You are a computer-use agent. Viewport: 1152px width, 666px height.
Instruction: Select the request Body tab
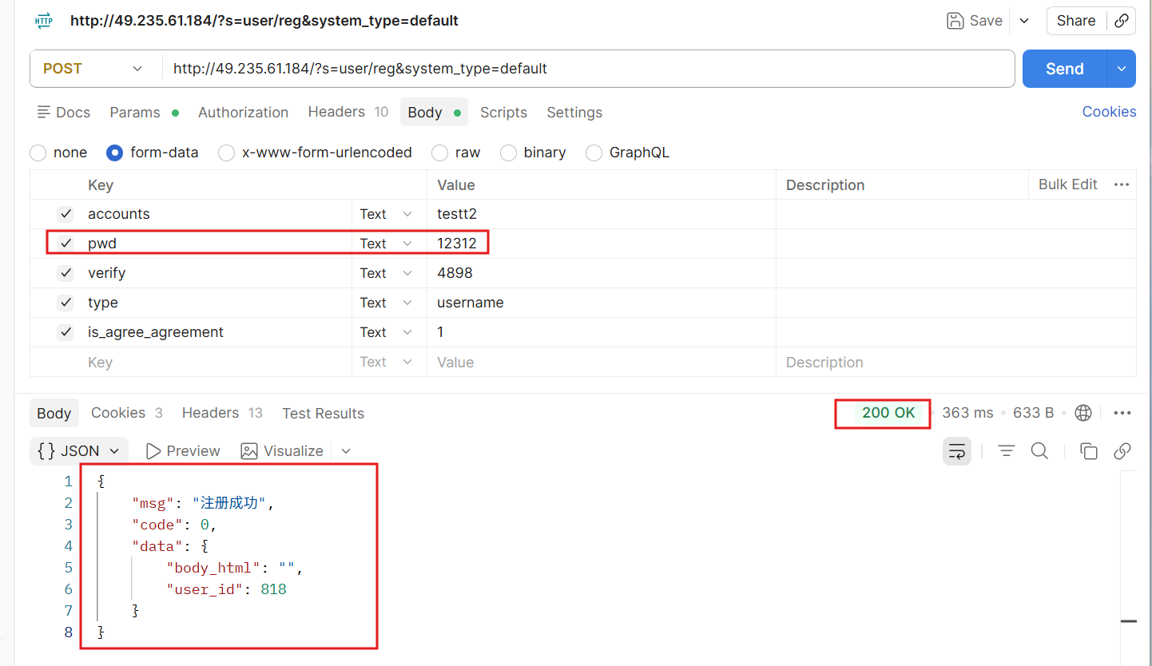click(434, 113)
